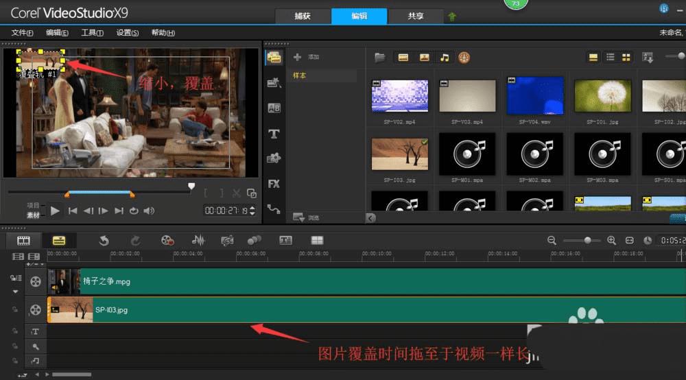Zoom out the timeline
Image resolution: width=686 pixels, height=380 pixels.
point(552,241)
